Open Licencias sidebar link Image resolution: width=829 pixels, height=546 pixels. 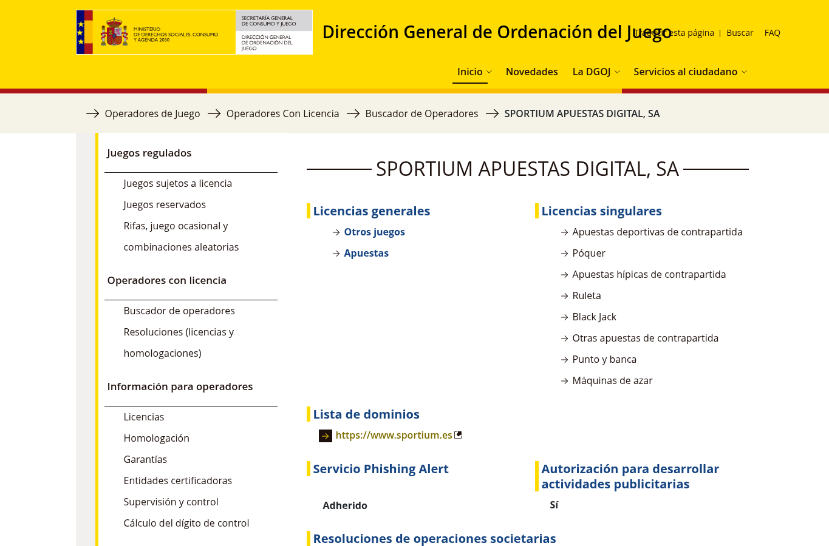pos(143,417)
